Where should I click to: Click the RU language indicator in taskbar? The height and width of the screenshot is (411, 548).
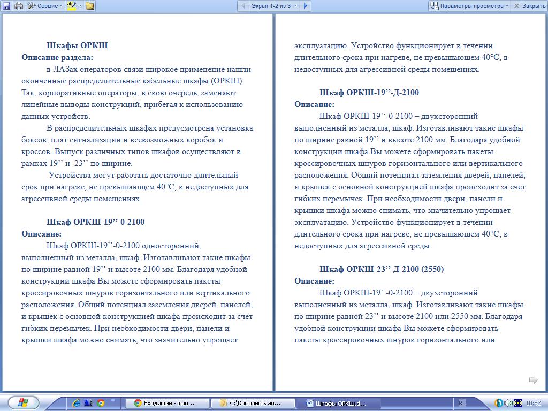click(462, 403)
